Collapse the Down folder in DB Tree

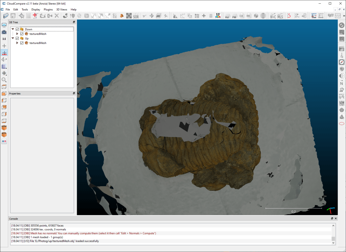(x=13, y=29)
